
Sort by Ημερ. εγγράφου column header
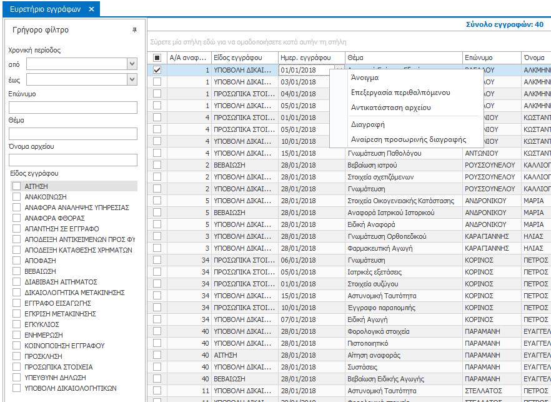312,58
